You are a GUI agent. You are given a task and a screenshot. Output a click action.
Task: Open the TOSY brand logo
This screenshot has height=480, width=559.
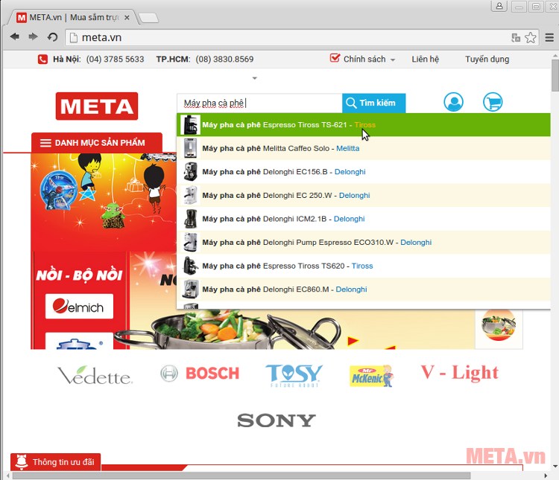coord(294,375)
